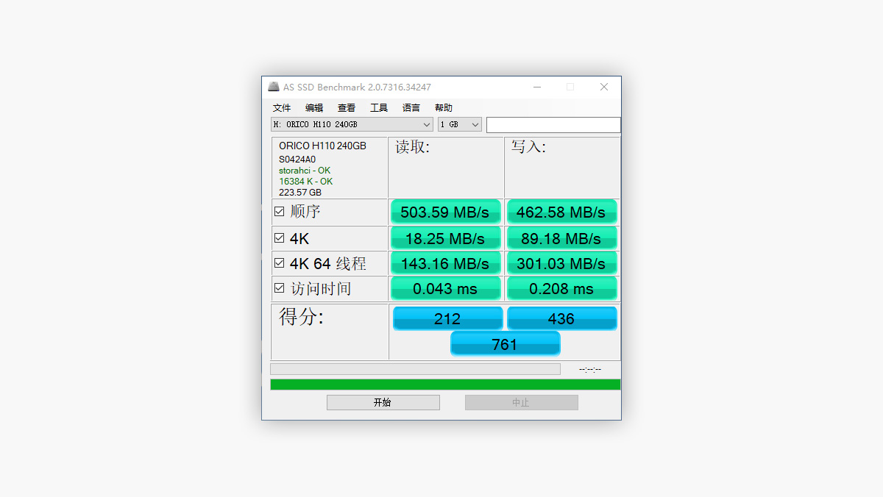Click the 开始 button
The width and height of the screenshot is (883, 497).
point(383,402)
